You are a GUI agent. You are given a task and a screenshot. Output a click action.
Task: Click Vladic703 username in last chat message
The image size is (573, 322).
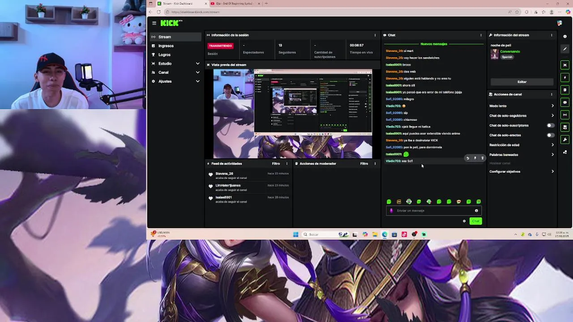point(393,161)
